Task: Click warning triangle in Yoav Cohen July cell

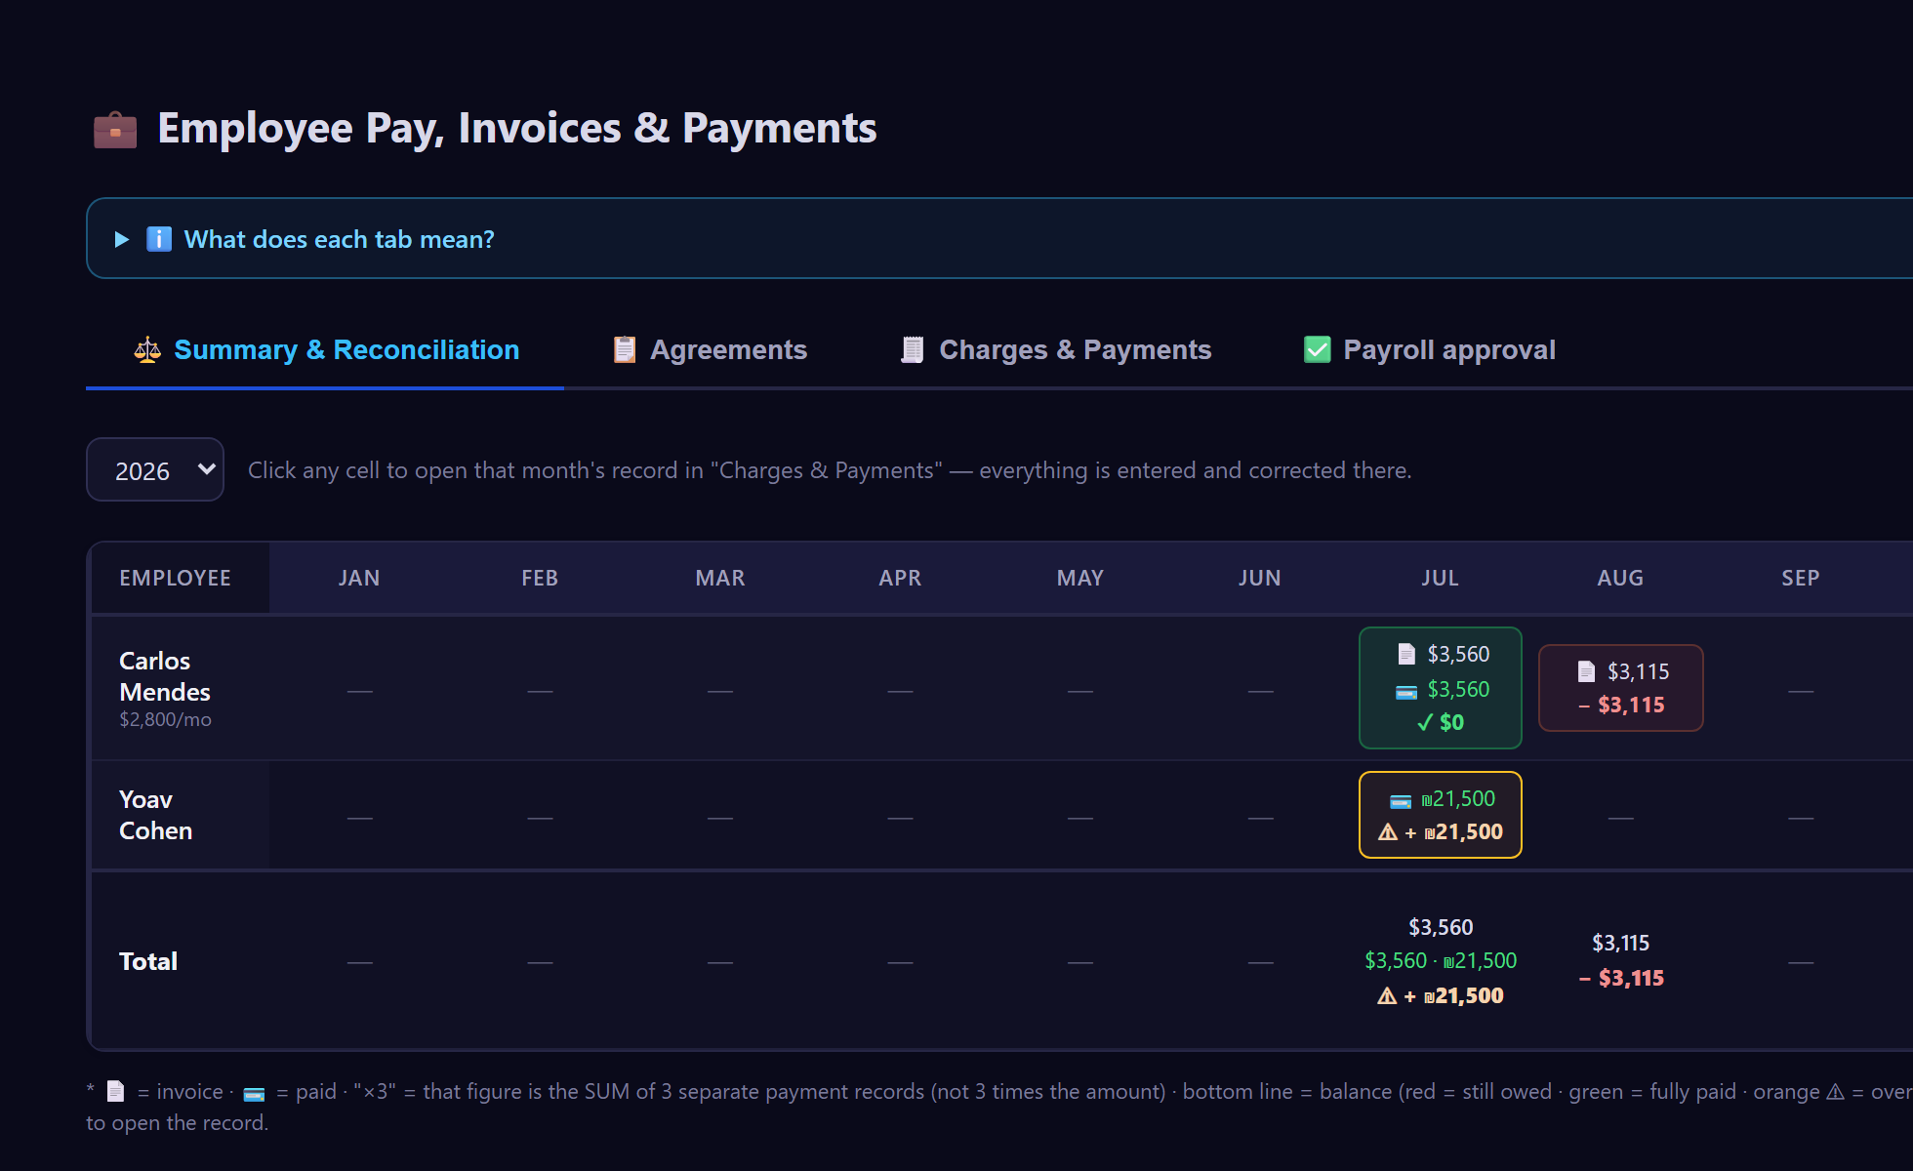Action: pos(1388,832)
